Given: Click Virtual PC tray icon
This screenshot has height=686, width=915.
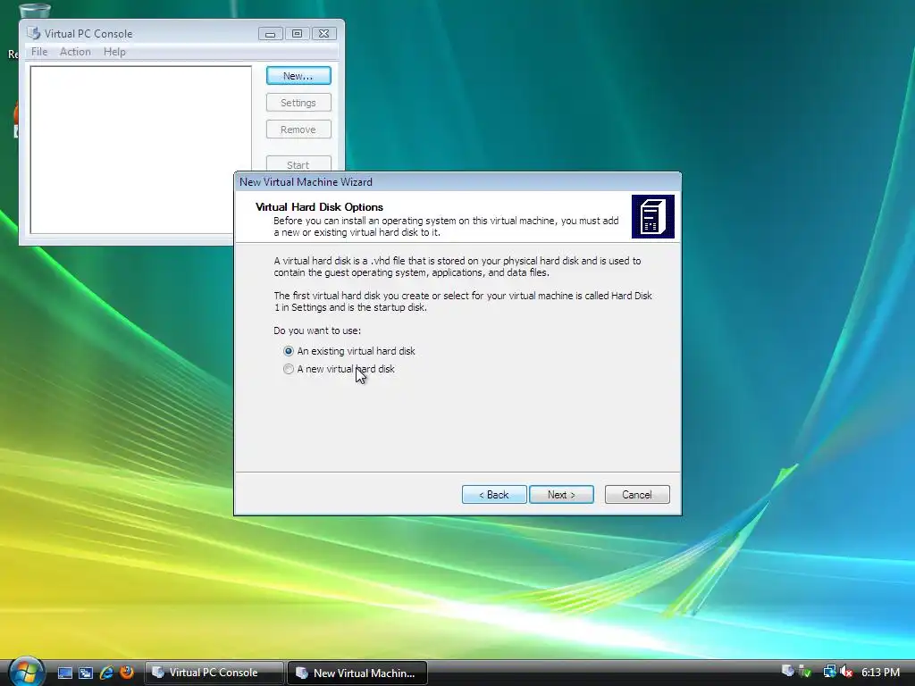Looking at the screenshot, I should pyautogui.click(x=788, y=672).
